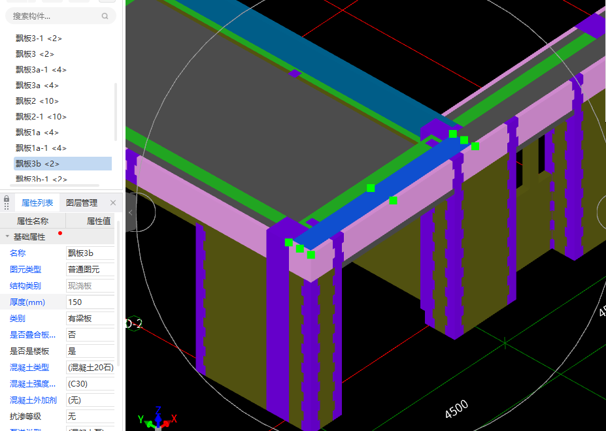Click the 厚度(mm) property label

point(27,302)
